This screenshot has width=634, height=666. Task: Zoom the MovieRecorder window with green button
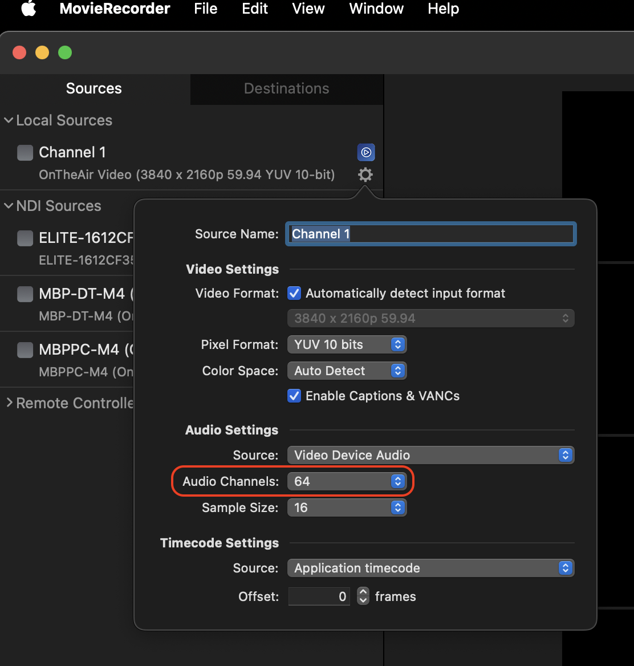point(65,52)
